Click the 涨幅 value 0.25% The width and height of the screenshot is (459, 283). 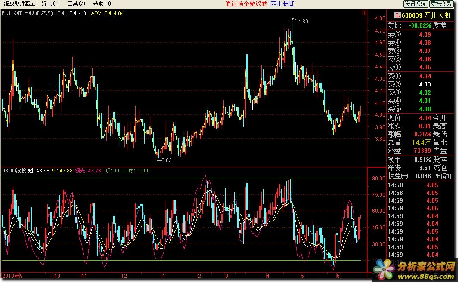click(x=422, y=135)
